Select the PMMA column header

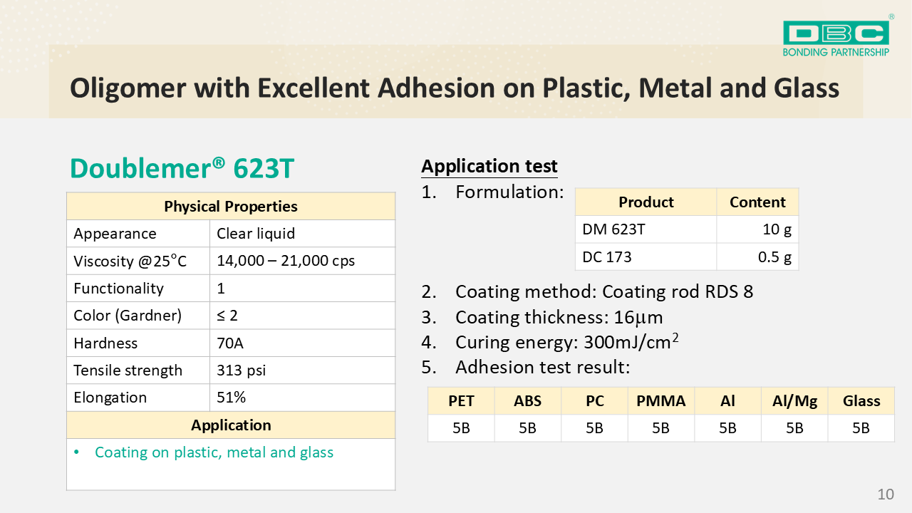tap(660, 401)
